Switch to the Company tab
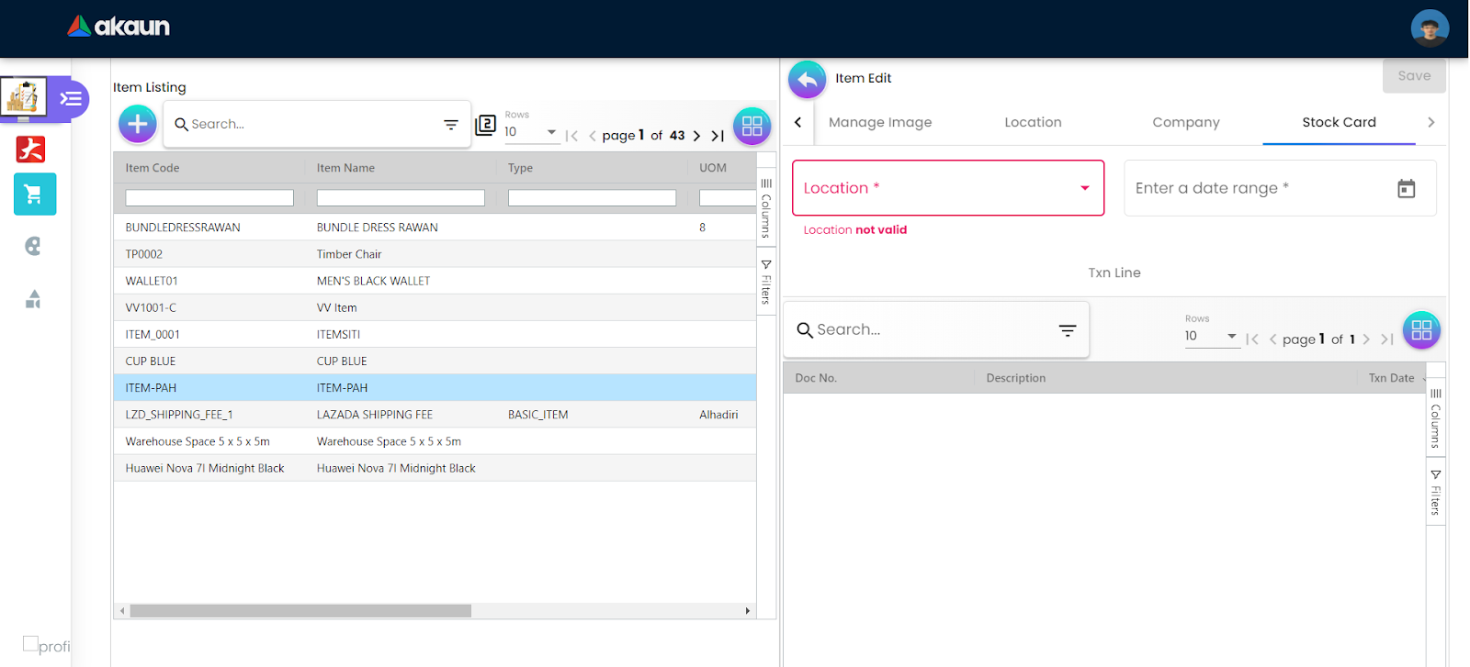Viewport: 1470px width, 667px height. pos(1185,122)
